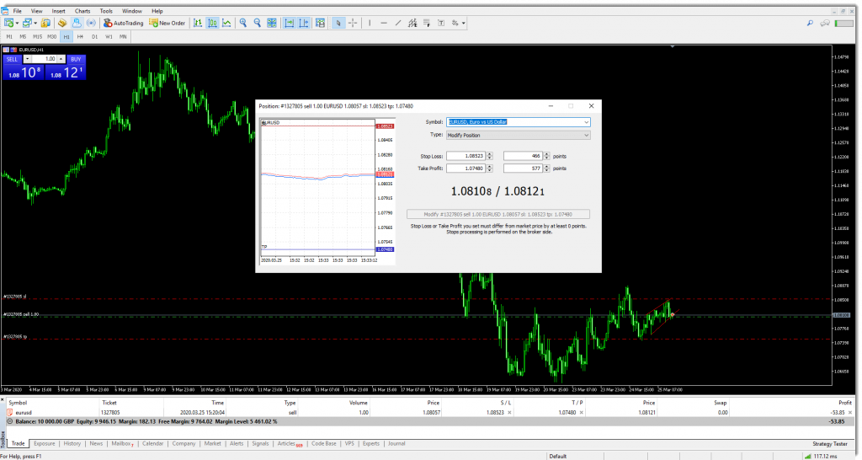Image resolution: width=862 pixels, height=460 pixels.
Task: Open the Symbol dropdown in position dialog
Action: (x=586, y=121)
